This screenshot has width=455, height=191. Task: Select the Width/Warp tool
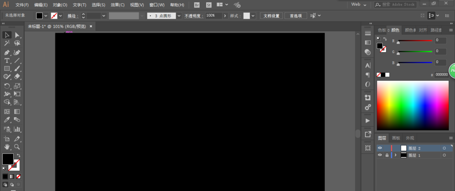(x=7, y=94)
